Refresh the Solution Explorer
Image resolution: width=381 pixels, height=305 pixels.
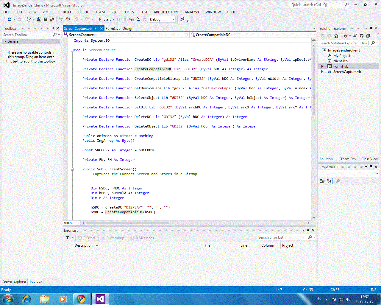tap(362, 35)
